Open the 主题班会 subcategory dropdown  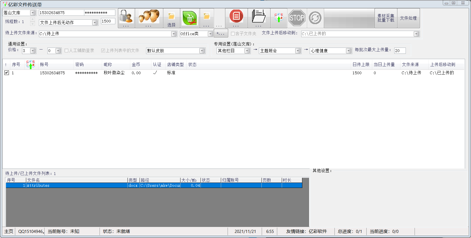pos(298,51)
